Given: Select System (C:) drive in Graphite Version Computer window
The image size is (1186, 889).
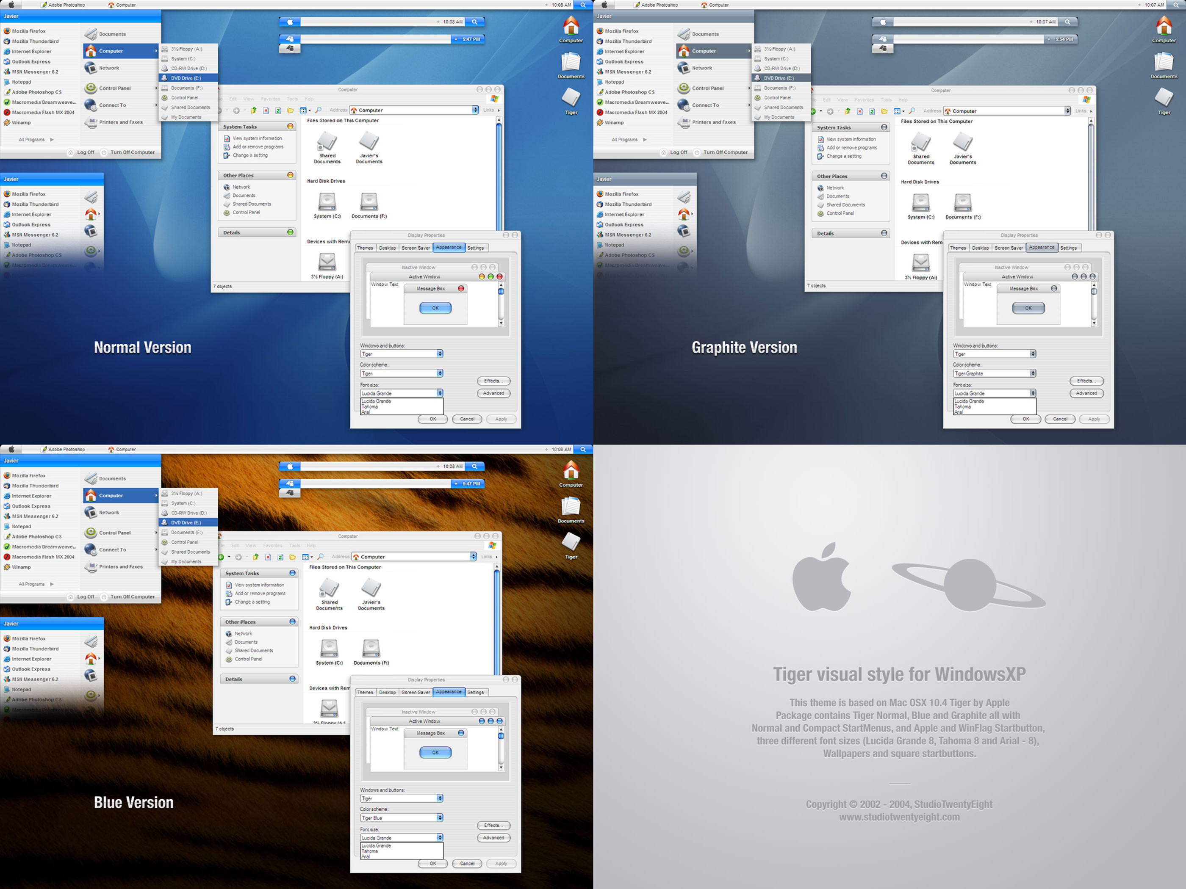Looking at the screenshot, I should (921, 207).
